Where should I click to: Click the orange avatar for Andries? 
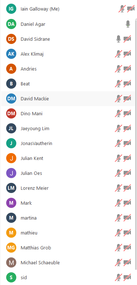pos(11,69)
